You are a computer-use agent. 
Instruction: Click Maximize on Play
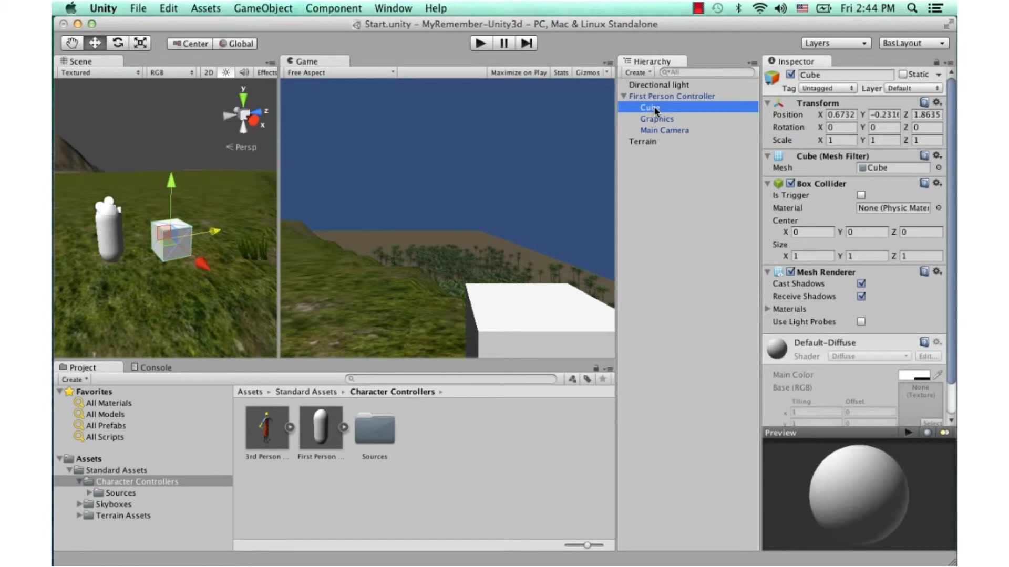tap(519, 72)
